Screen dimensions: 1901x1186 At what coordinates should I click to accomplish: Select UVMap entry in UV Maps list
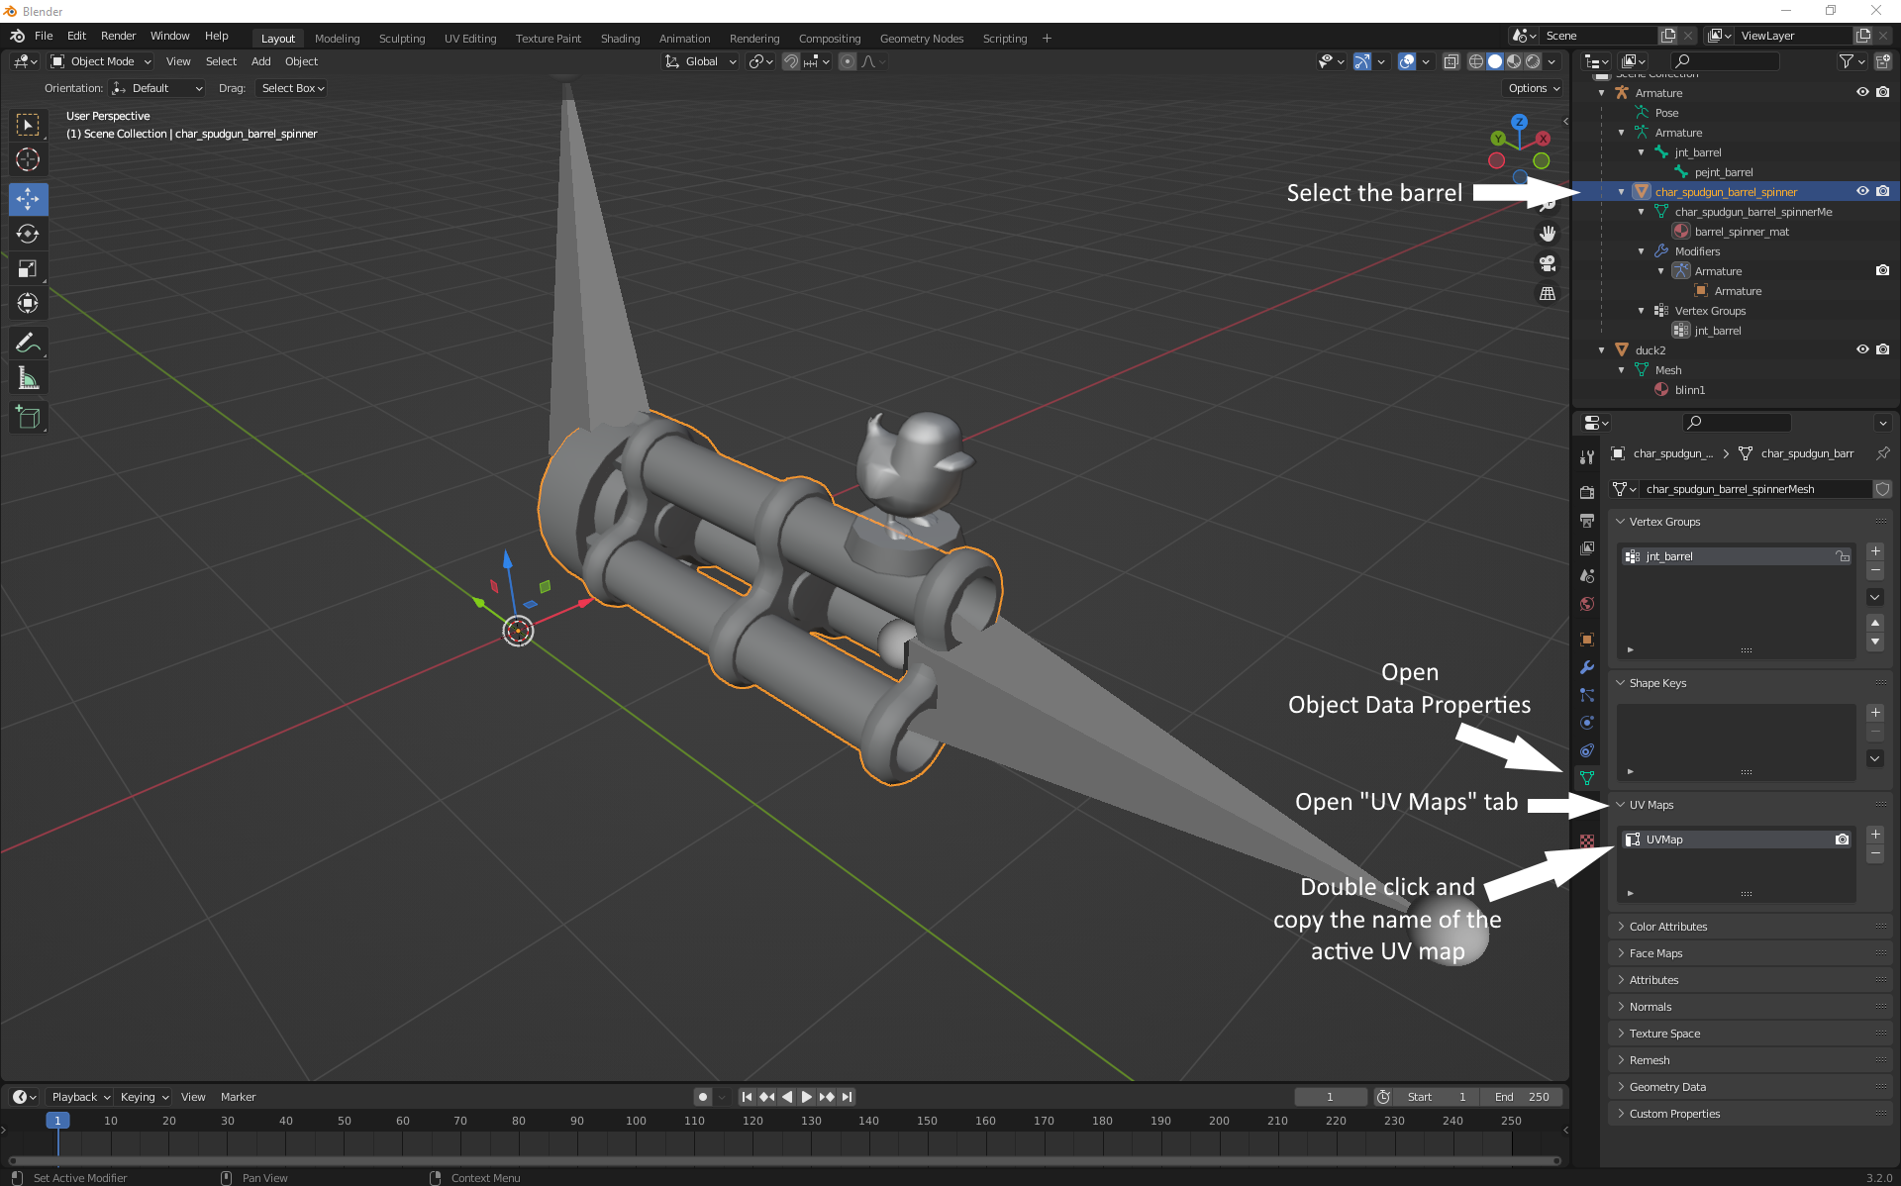pyautogui.click(x=1736, y=840)
